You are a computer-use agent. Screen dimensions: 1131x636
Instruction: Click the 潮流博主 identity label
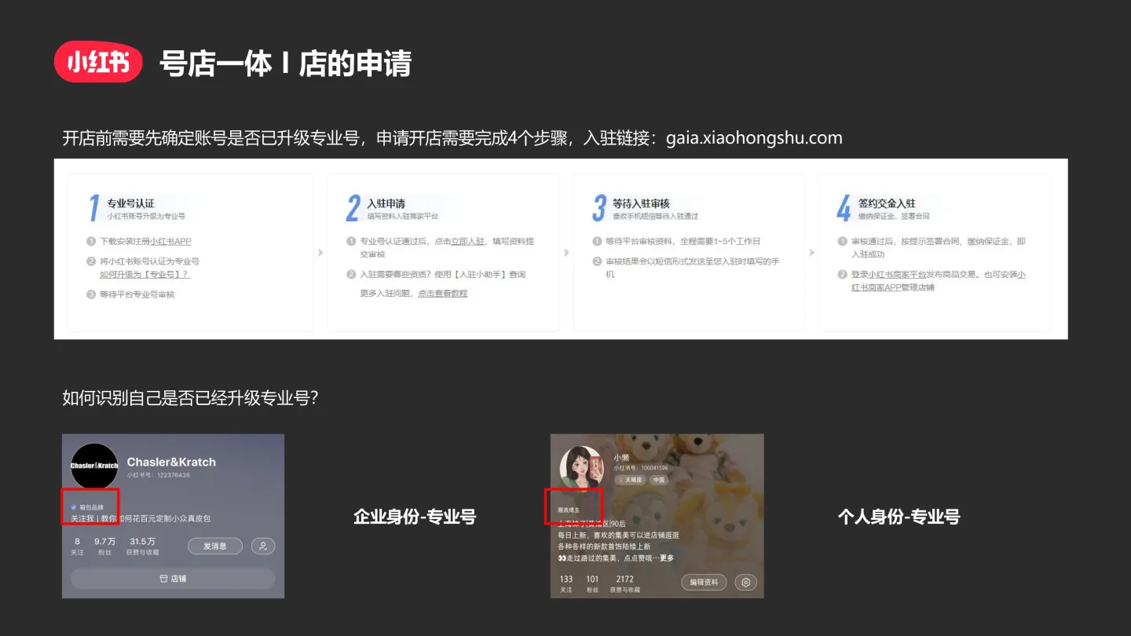[569, 510]
